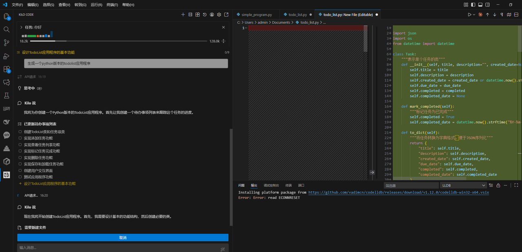Open the Extensions view from the sidebar

pyautogui.click(x=6, y=69)
